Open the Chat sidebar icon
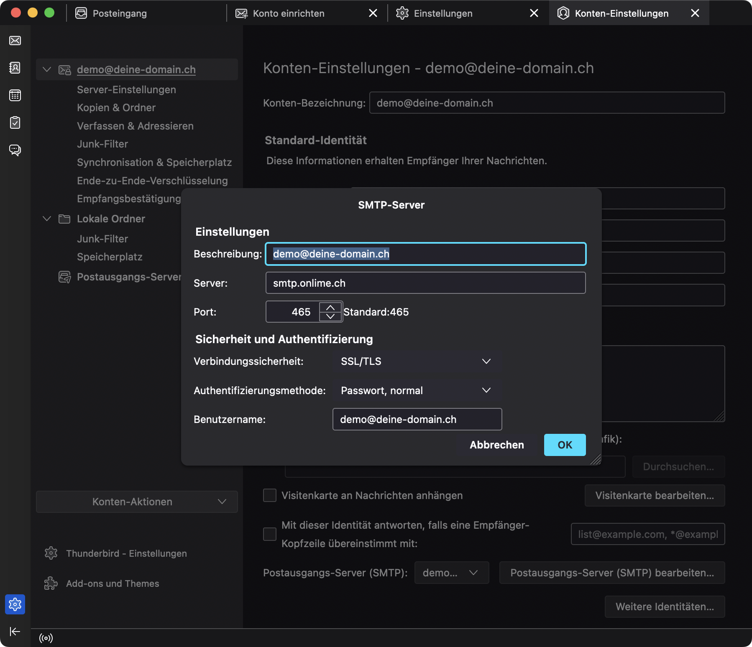Image resolution: width=752 pixels, height=647 pixels. coord(15,150)
